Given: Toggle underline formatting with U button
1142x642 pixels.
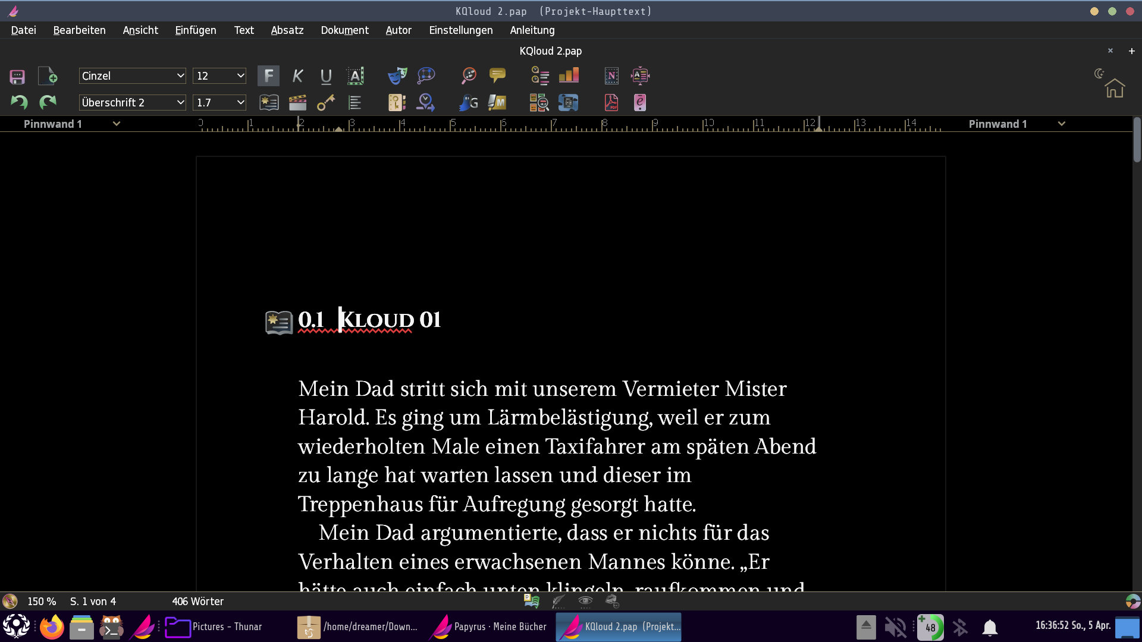Looking at the screenshot, I should 326,75.
